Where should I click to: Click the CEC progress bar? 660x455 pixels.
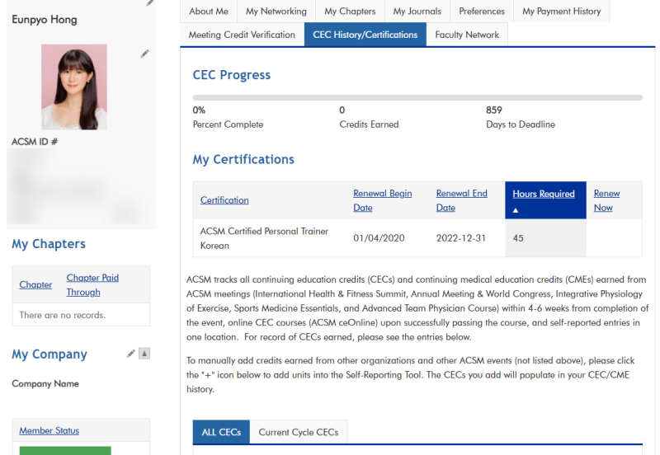pyautogui.click(x=417, y=97)
